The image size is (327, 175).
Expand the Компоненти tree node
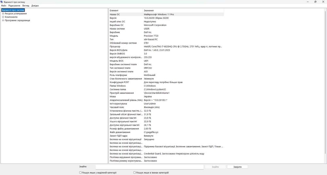(x=3, y=17)
